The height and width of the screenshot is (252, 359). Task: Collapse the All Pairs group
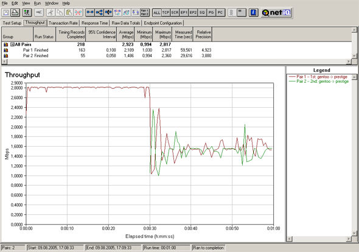point(12,44)
